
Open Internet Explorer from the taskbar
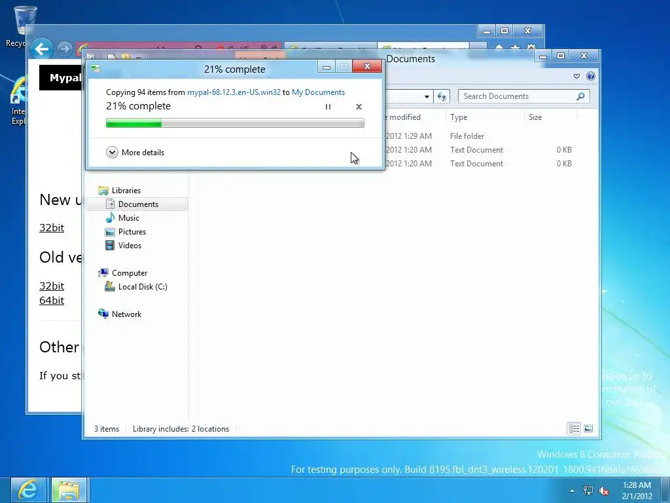(27, 490)
